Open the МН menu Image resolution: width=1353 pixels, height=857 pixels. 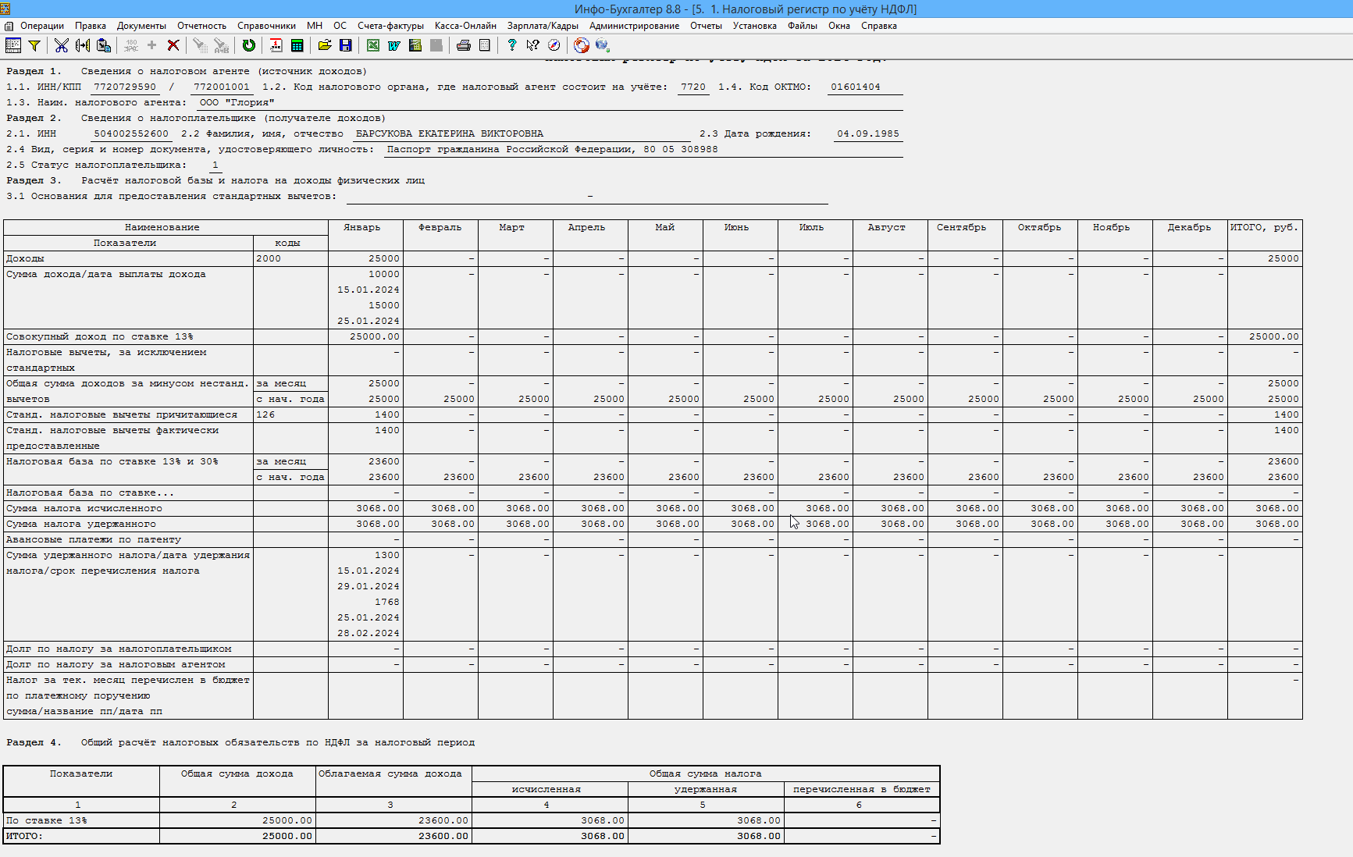(x=315, y=26)
